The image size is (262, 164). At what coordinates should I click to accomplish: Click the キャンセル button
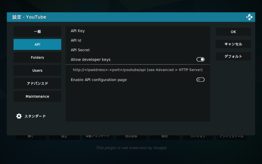point(233,44)
